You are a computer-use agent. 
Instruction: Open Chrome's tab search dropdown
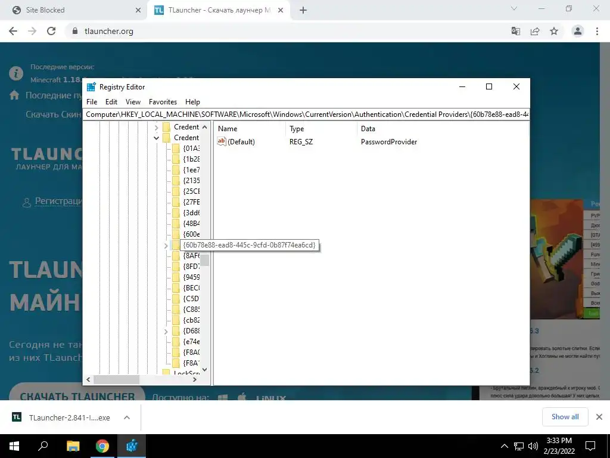[x=514, y=8]
